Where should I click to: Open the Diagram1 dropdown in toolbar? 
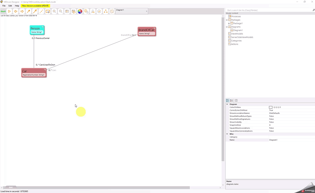(146, 11)
